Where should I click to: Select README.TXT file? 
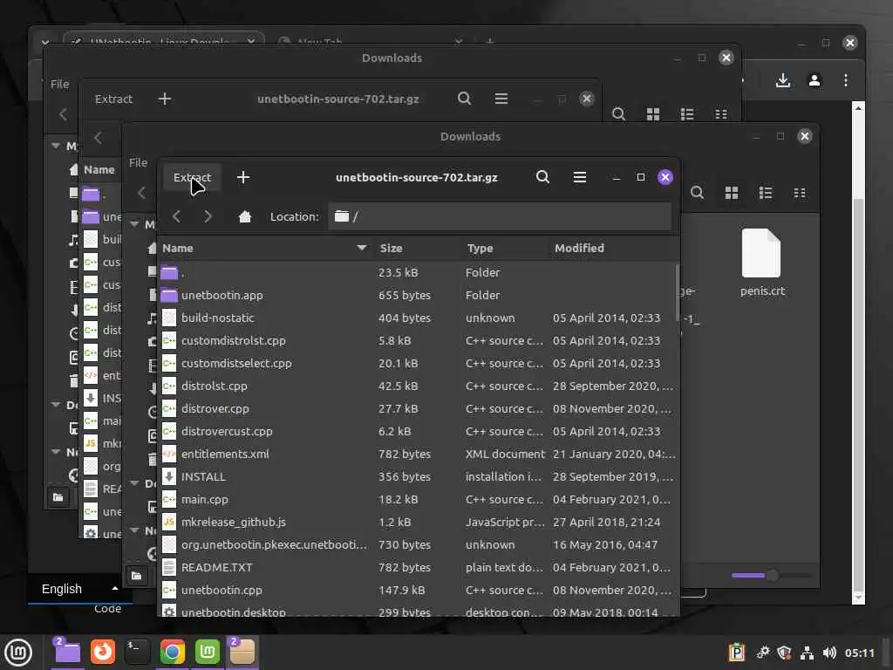click(418, 567)
